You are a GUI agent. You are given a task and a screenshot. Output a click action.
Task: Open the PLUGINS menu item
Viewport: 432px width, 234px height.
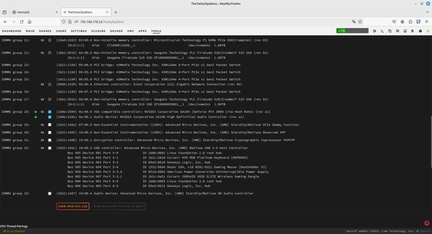pyautogui.click(x=98, y=31)
